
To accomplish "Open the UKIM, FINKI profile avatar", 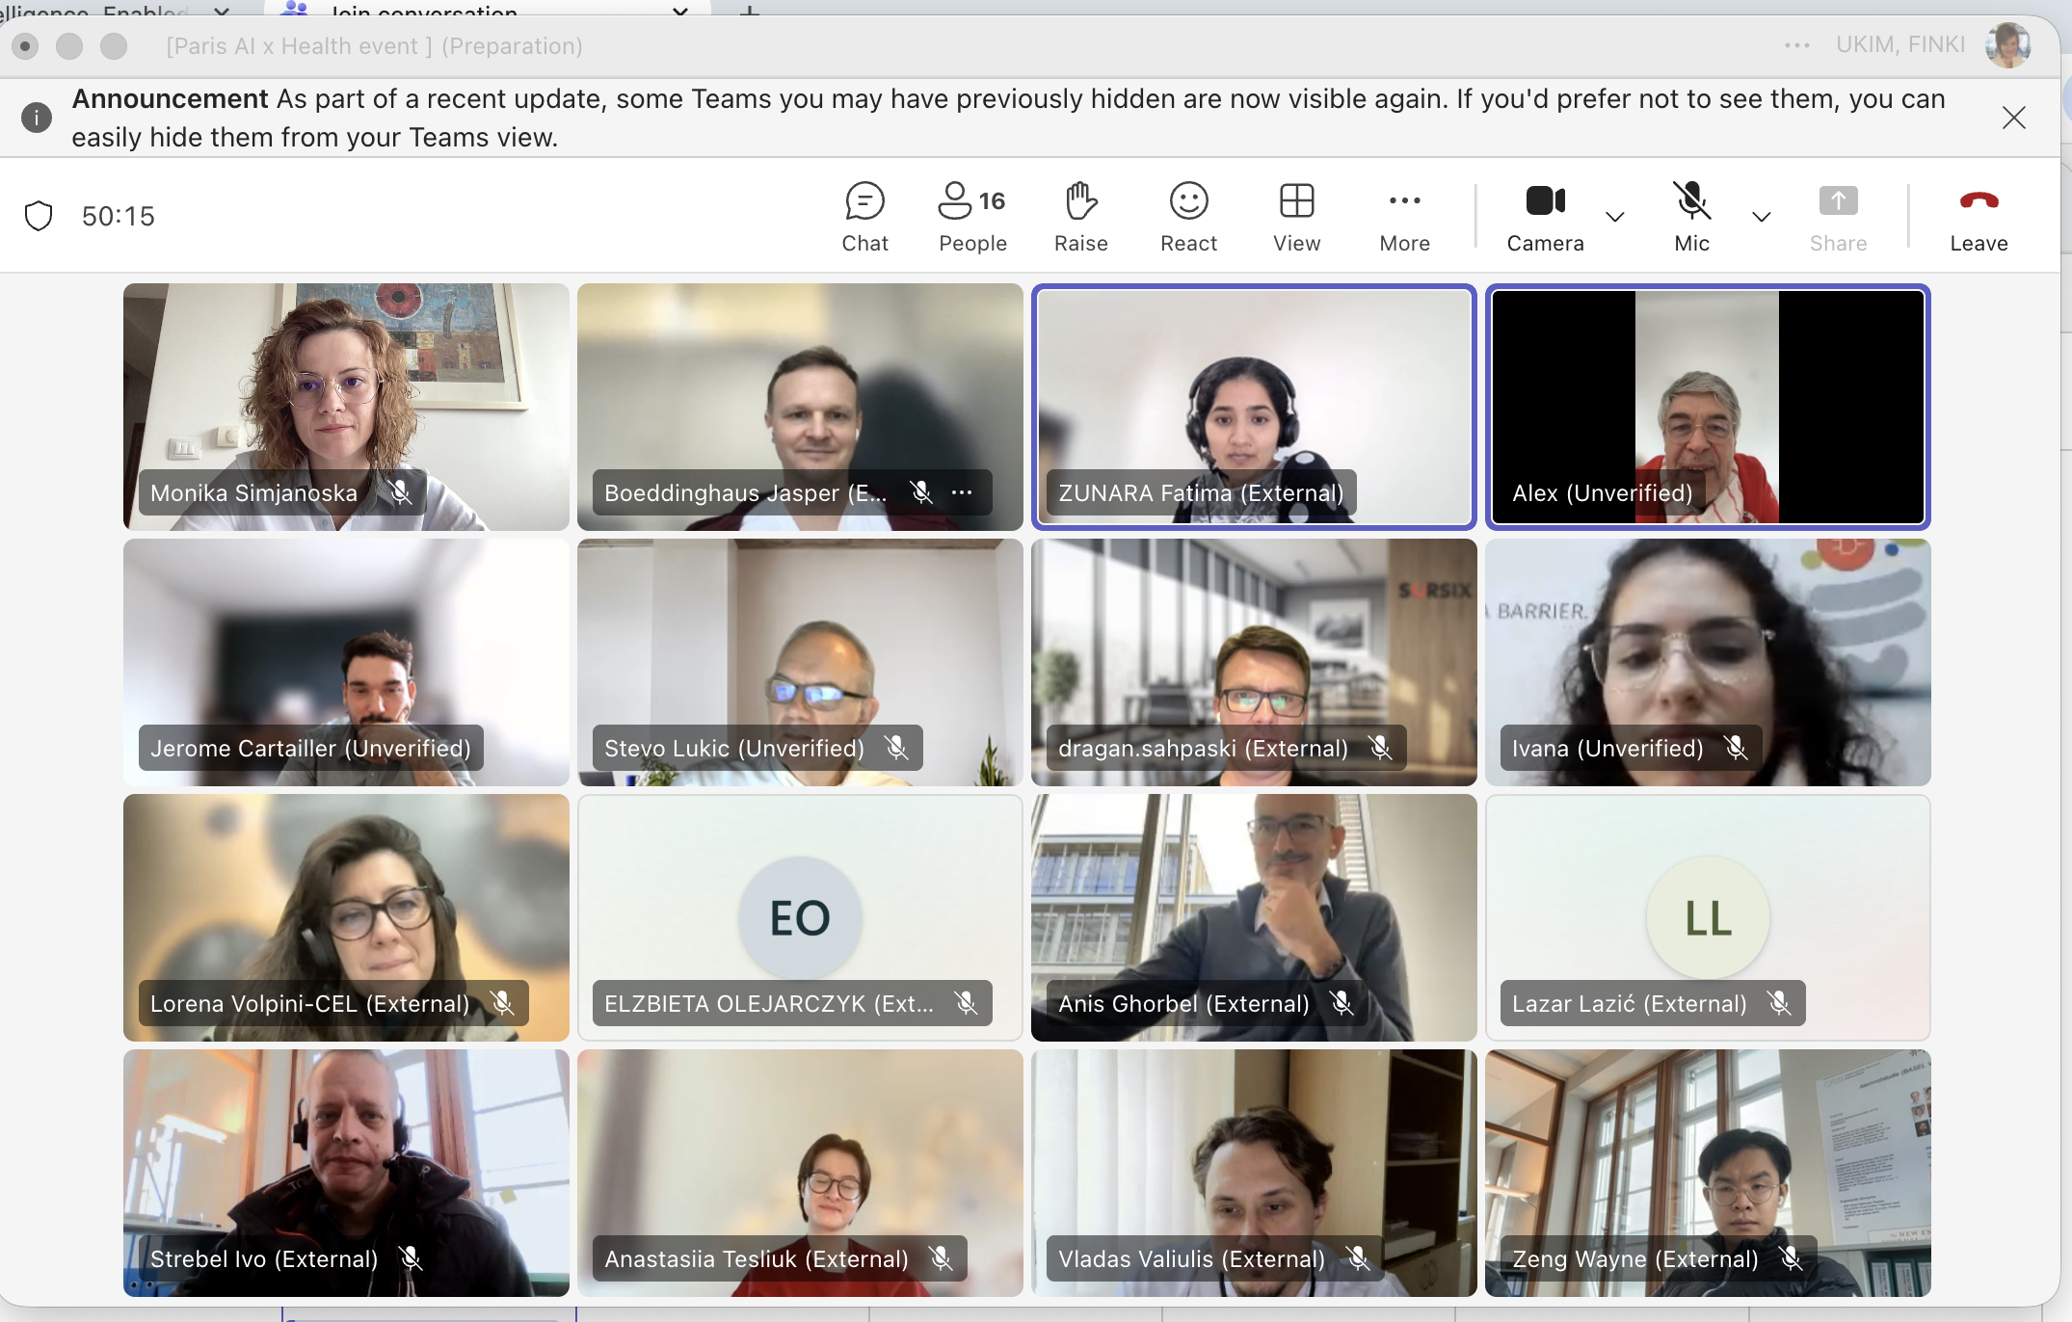I will pos(2007,45).
